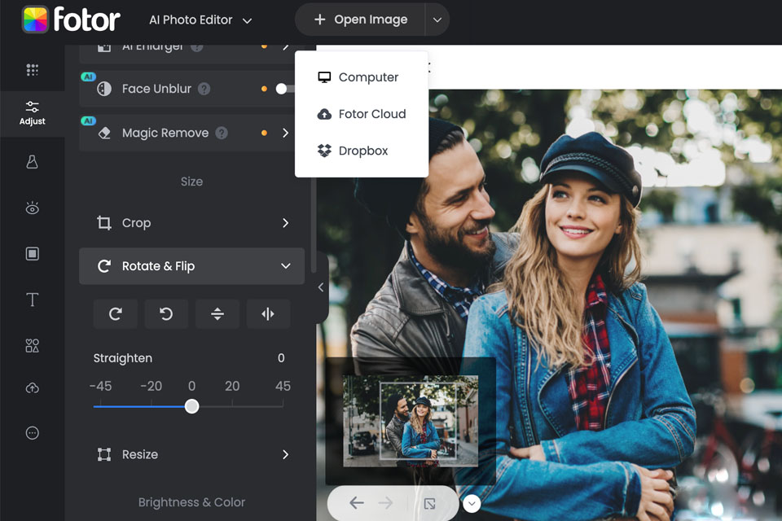Click the help icon beside Magic Remove
782x521 pixels.
point(222,133)
